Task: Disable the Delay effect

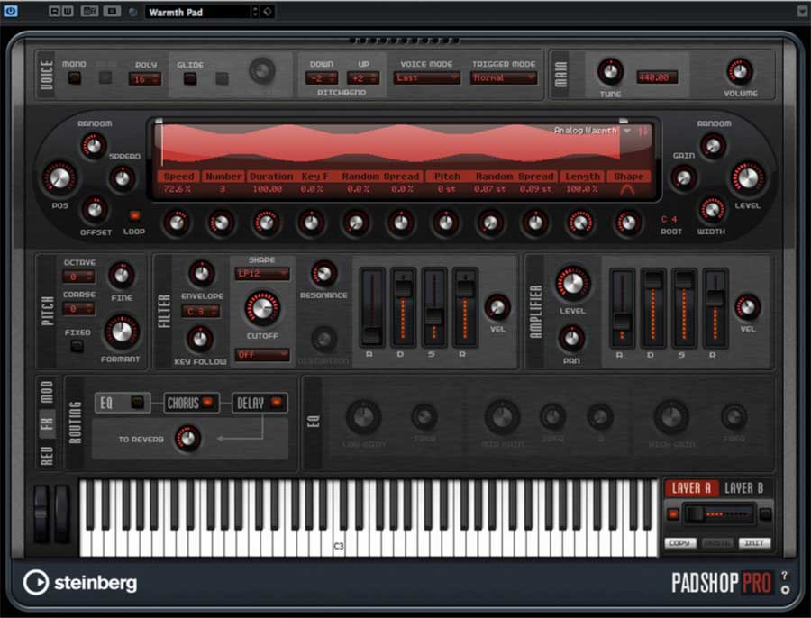Action: tap(277, 402)
